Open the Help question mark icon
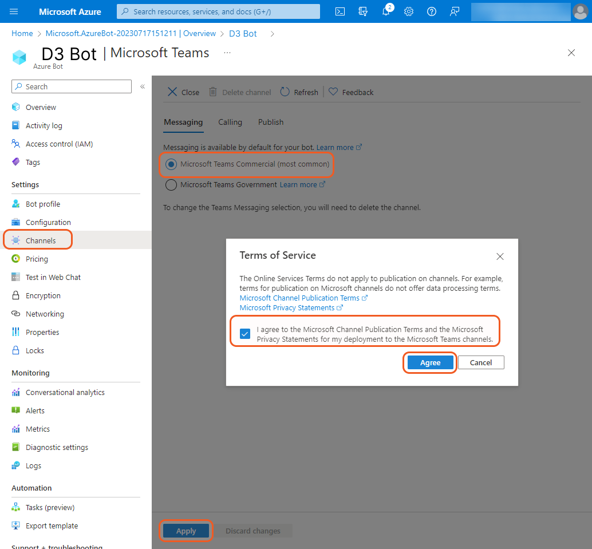Viewport: 592px width, 549px height. pos(432,11)
